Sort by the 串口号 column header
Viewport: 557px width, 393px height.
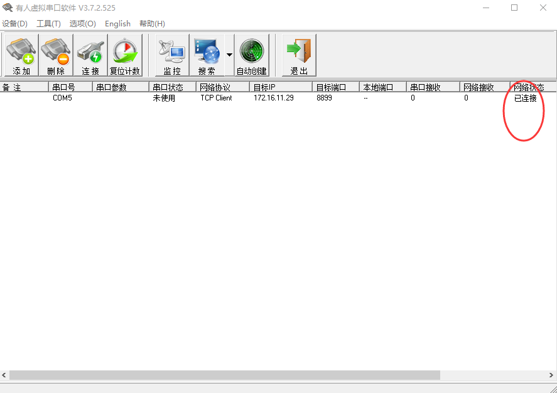(70, 87)
